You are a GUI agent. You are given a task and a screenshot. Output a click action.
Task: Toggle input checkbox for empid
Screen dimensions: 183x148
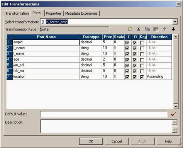tap(127, 43)
